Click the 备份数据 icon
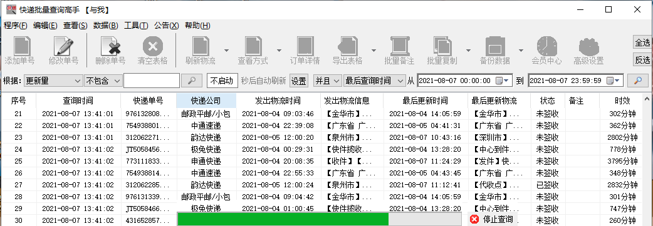The height and width of the screenshot is (226, 653). pyautogui.click(x=494, y=46)
